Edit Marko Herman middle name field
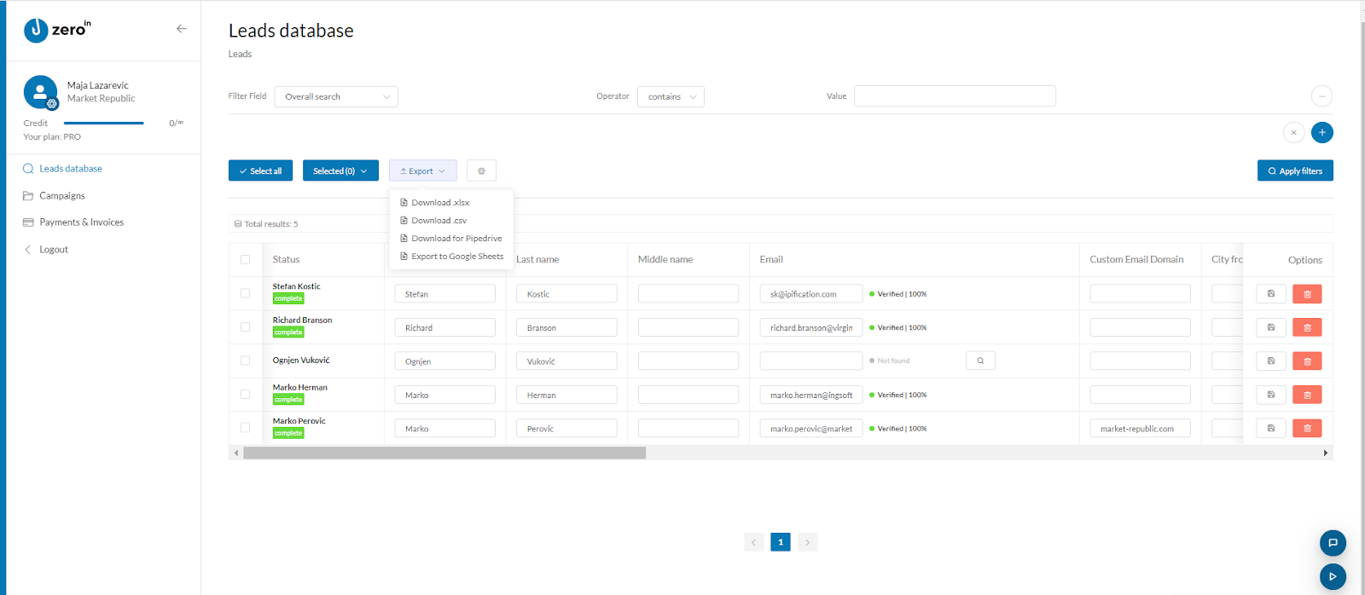1365x595 pixels. pyautogui.click(x=688, y=395)
